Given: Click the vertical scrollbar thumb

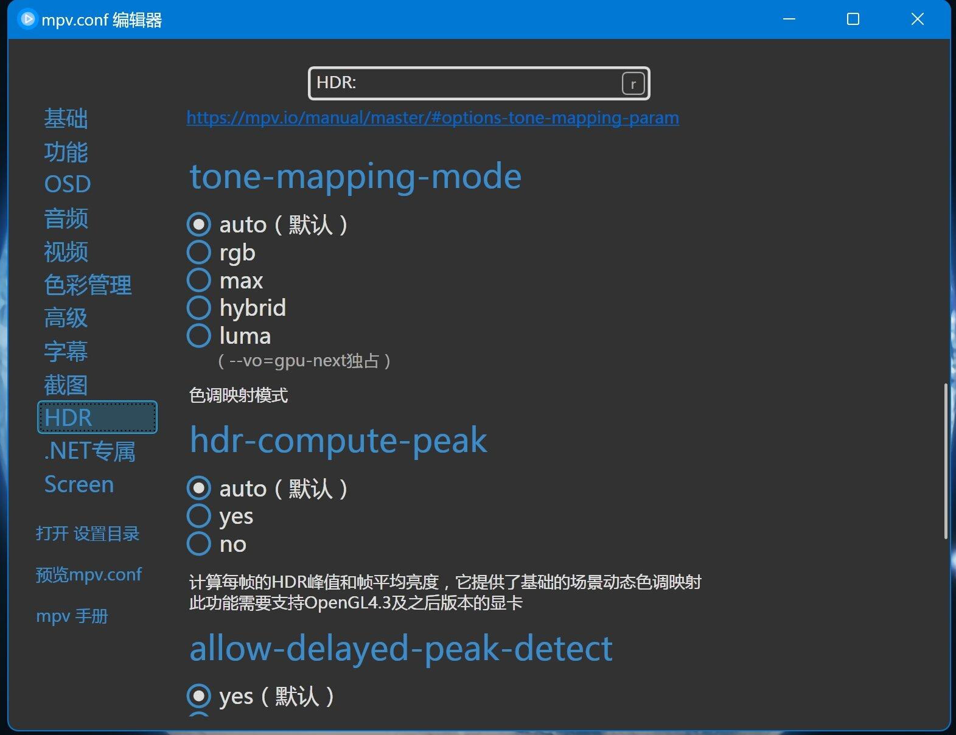Looking at the screenshot, I should click(946, 461).
